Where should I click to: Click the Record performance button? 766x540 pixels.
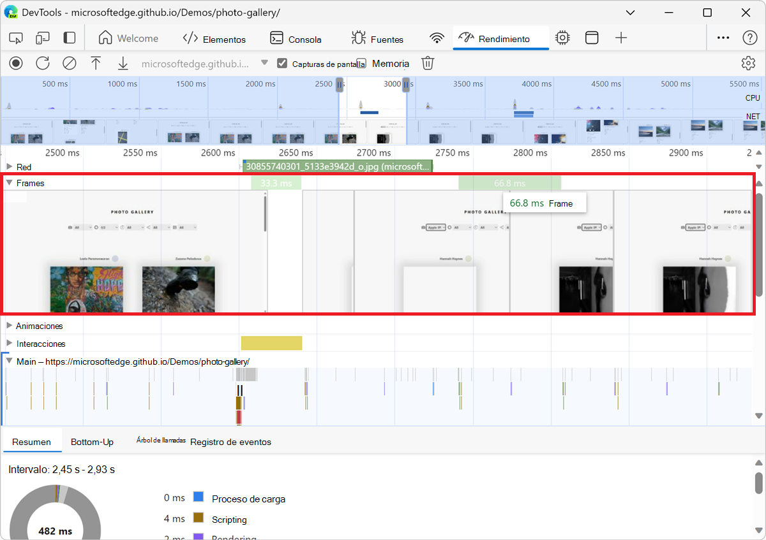(16, 63)
